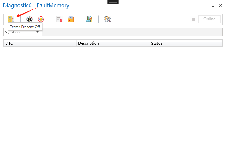The width and height of the screenshot is (226, 146).
Task: Maximize the FaultMemory window
Action: [213, 5]
